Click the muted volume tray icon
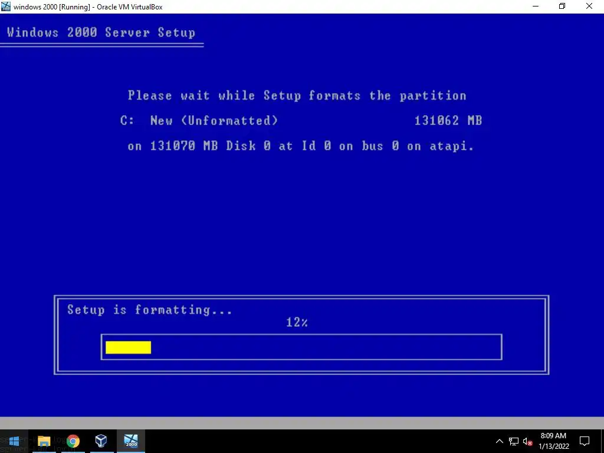 pyautogui.click(x=527, y=441)
